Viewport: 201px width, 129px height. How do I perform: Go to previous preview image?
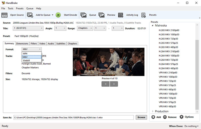click(106, 84)
